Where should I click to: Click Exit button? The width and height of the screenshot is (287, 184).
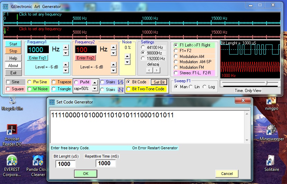click(13, 73)
